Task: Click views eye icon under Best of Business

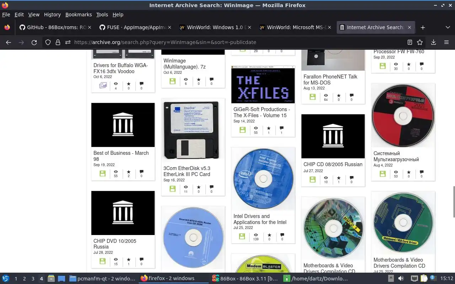Action: pyautogui.click(x=116, y=172)
